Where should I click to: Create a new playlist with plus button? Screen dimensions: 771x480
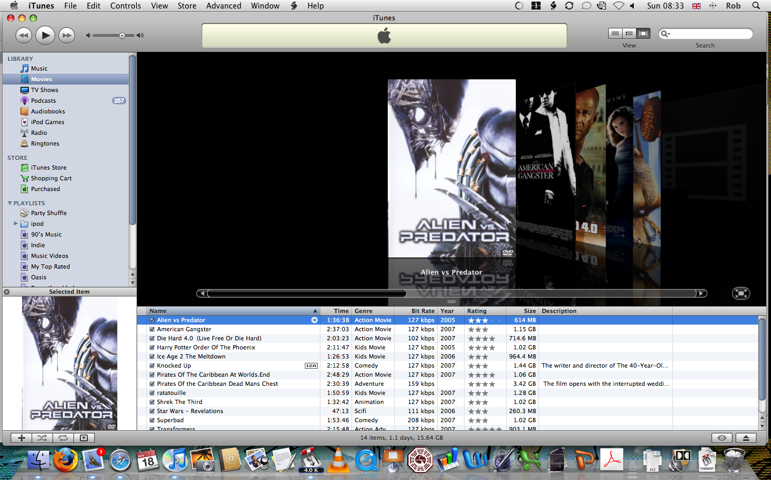coord(21,438)
